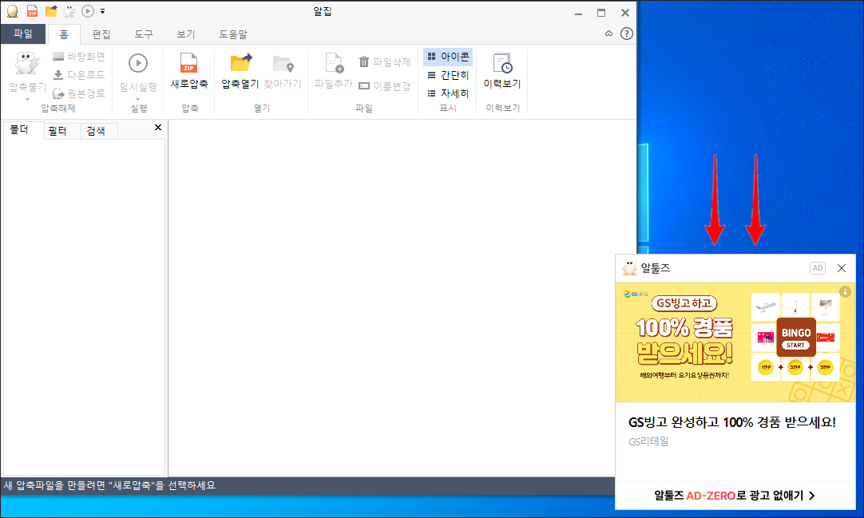Click the 찾아가기 locate folder icon

283,64
